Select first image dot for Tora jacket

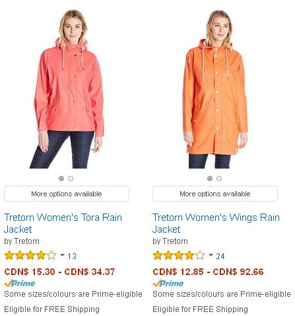click(x=61, y=178)
